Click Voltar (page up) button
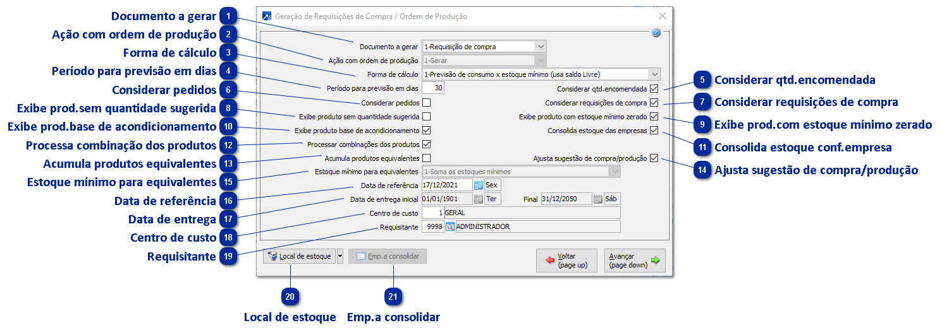Viewport: 942px width, 335px height. [x=566, y=261]
